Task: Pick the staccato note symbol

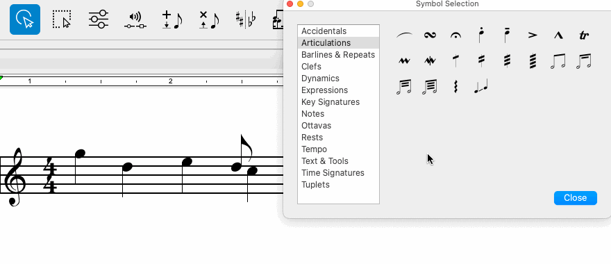Action: [x=481, y=35]
